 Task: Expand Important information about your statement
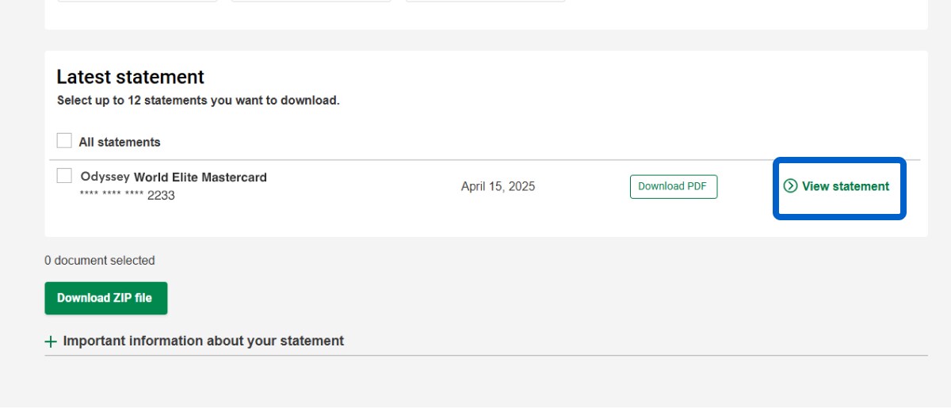(x=203, y=341)
